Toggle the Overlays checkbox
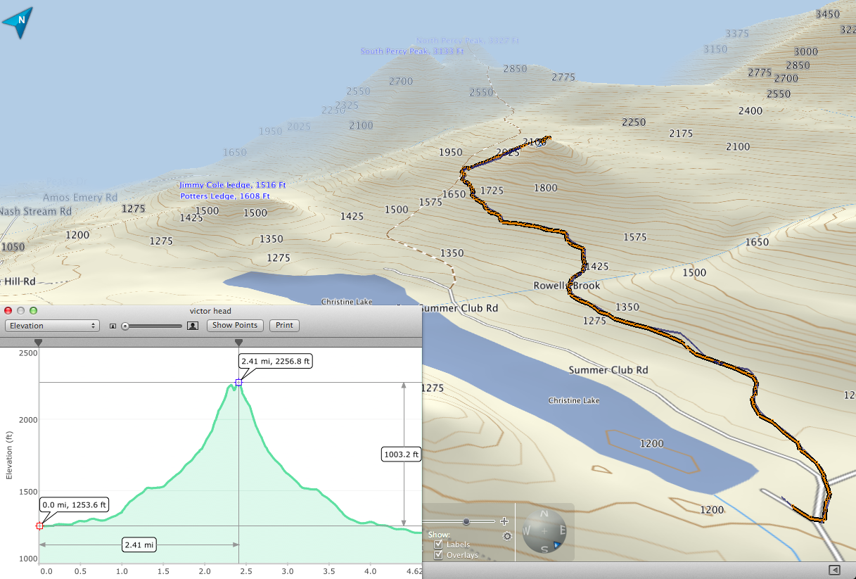 click(438, 555)
